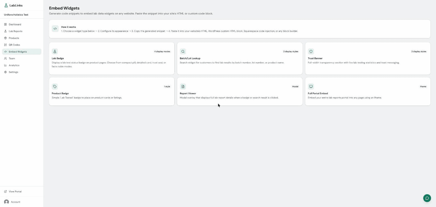Viewport: 436px width, 207px height.
Task: Click the Dashboard grid icon in sidebar
Action: click(5, 24)
